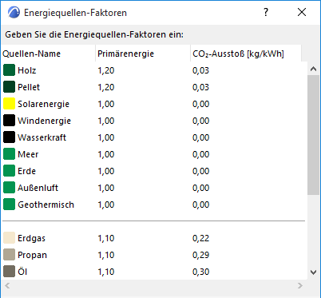
Task: Edit Meer CO₂ value
Action: pos(200,154)
